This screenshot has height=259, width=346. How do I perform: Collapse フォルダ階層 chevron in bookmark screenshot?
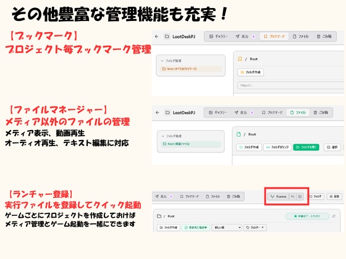162,61
